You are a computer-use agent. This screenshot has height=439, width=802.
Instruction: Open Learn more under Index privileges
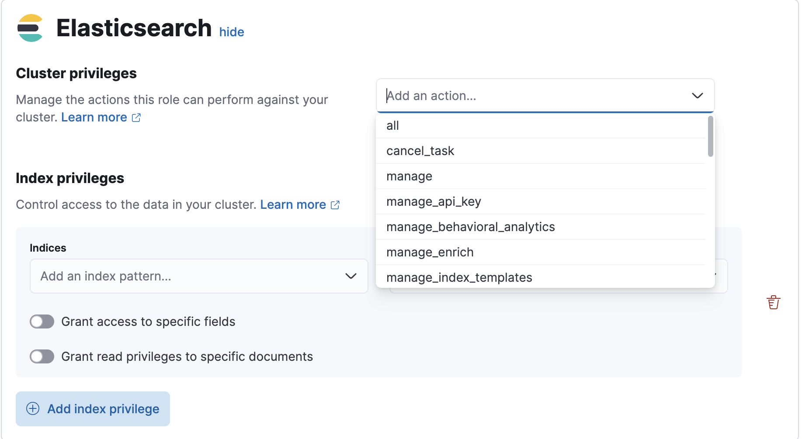pyautogui.click(x=292, y=204)
